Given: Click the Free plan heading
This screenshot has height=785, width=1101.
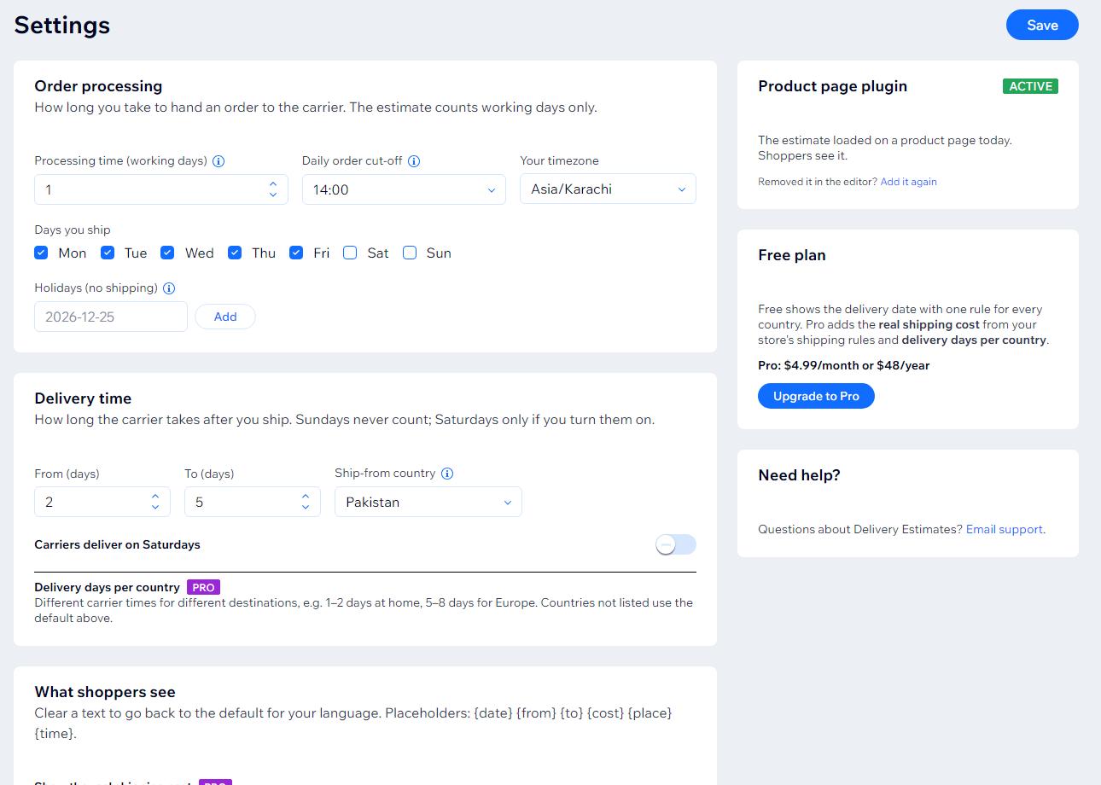Looking at the screenshot, I should 792,255.
